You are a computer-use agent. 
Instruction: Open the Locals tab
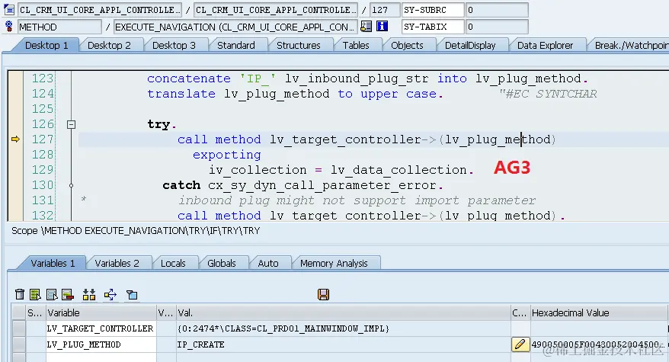pos(173,264)
